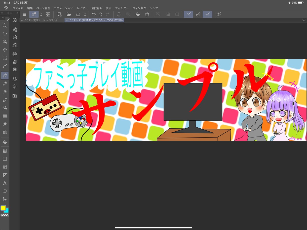Open the レイヤー menu

[x=82, y=8]
